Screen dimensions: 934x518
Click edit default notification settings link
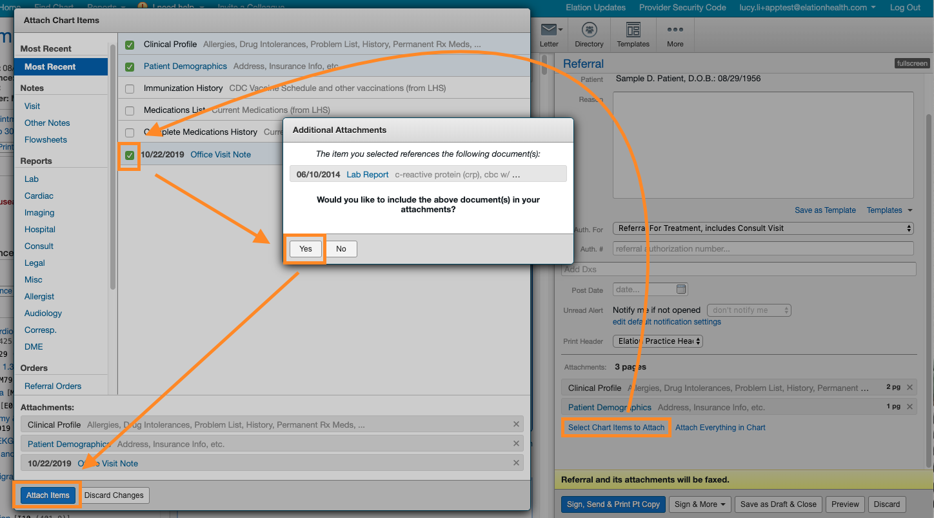[x=667, y=322]
